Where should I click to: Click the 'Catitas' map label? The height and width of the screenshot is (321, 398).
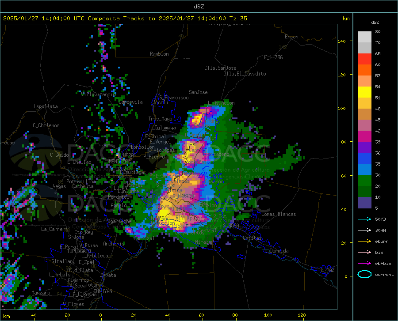point(253,238)
